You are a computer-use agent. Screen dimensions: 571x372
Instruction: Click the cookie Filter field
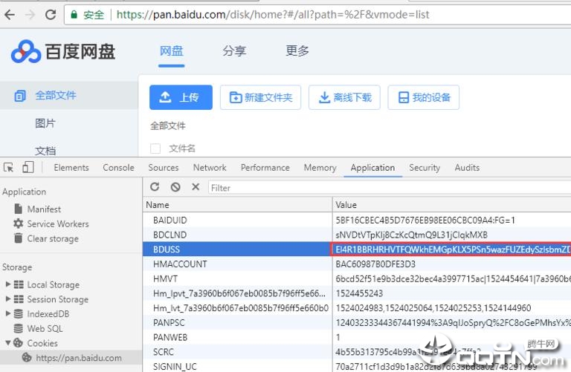390,188
